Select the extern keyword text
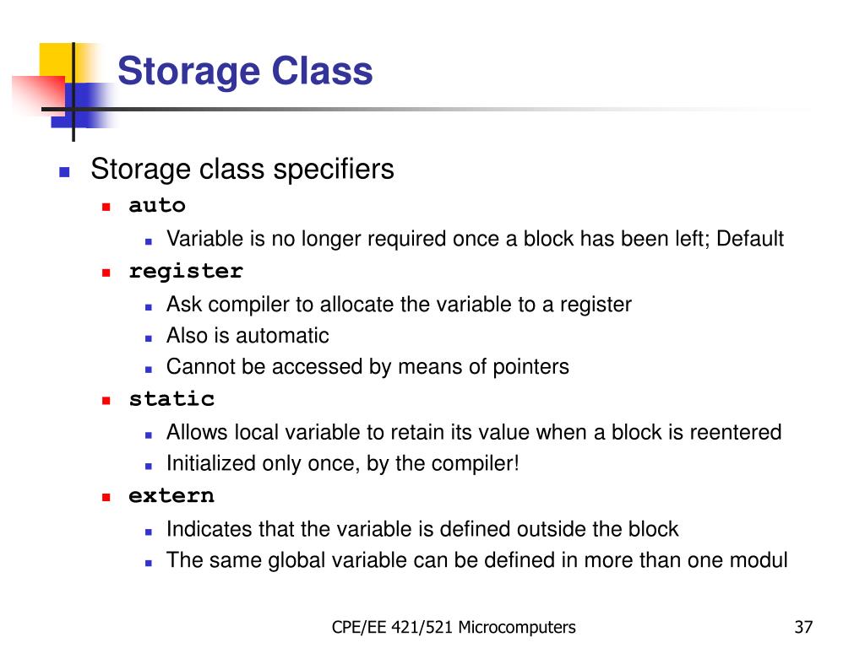Image resolution: width=865 pixels, height=648 pixels. (x=171, y=496)
